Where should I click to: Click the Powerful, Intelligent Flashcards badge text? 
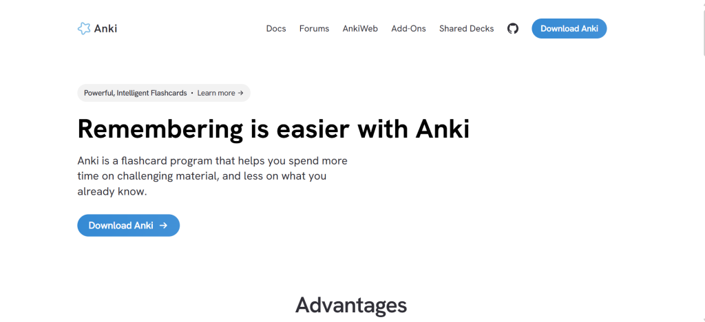[135, 93]
